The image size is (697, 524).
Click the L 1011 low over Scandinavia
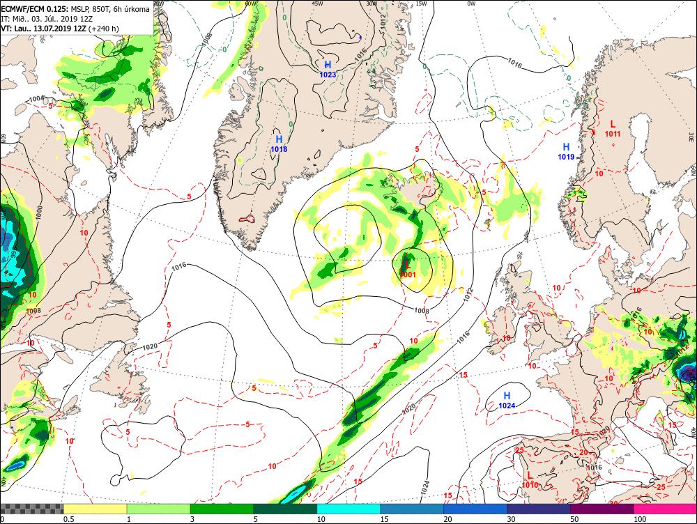pos(613,128)
